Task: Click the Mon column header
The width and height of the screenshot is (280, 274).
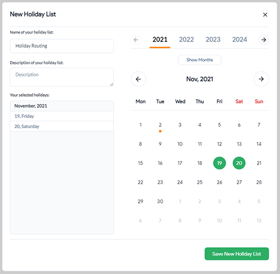Action: pyautogui.click(x=141, y=101)
